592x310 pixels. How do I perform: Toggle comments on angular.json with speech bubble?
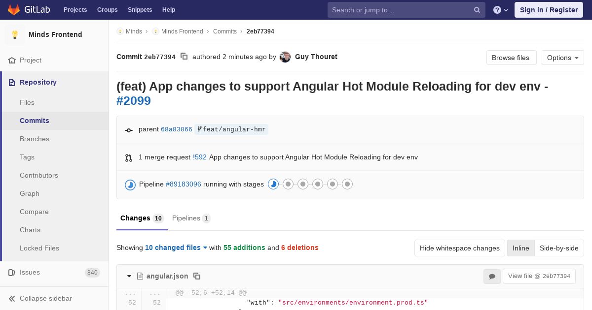[x=492, y=277]
